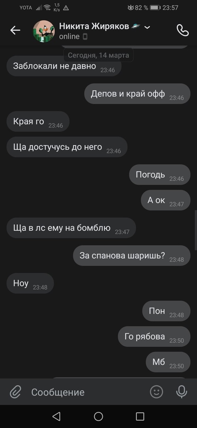Start a voice call with phone icon

[x=182, y=30]
